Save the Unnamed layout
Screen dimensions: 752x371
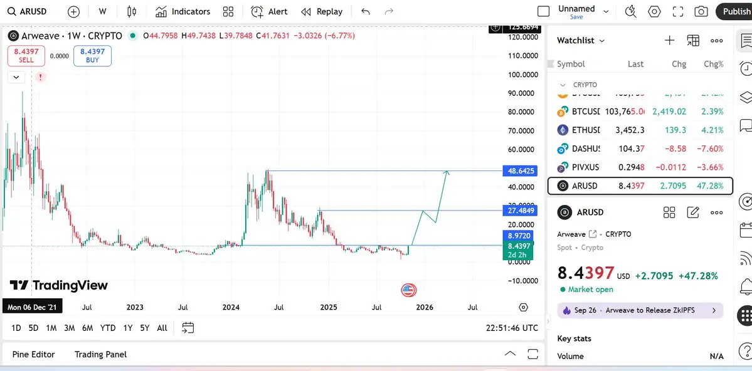pos(576,17)
